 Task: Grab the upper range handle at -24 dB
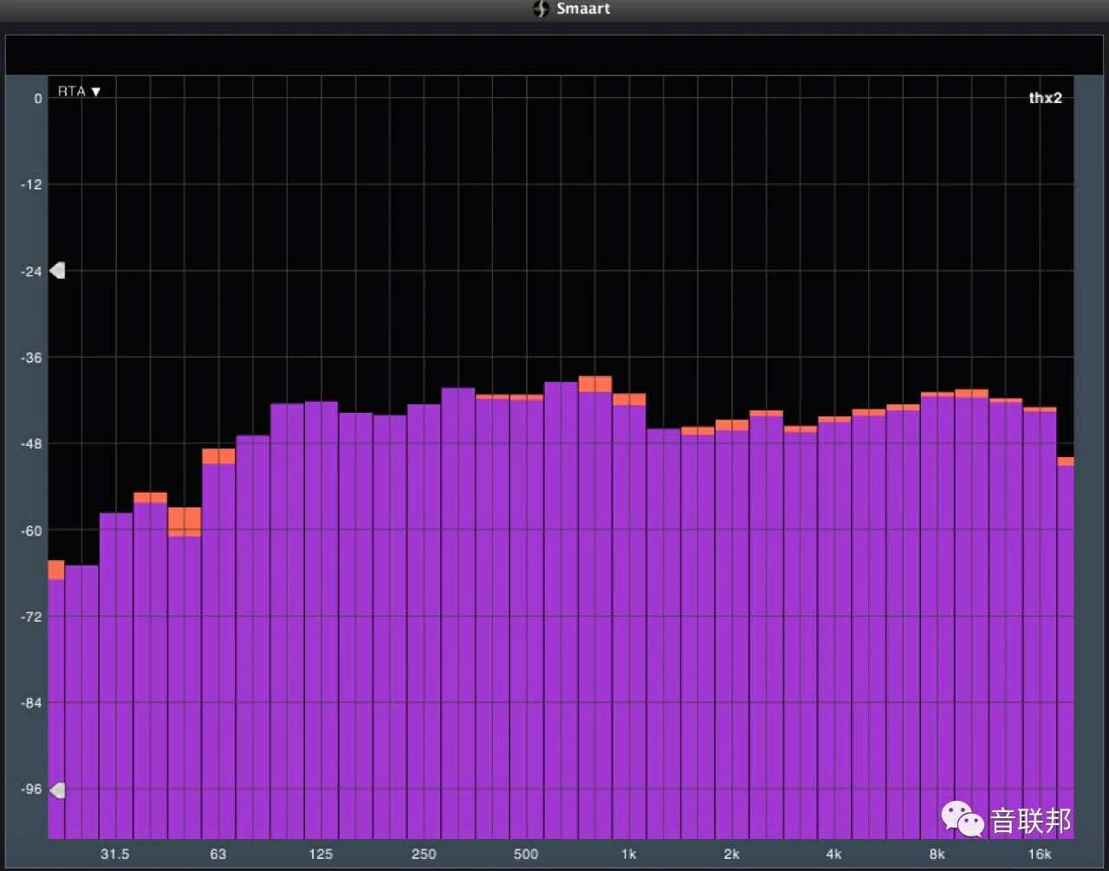[x=57, y=271]
